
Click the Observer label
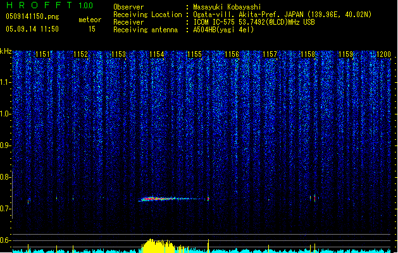pyautogui.click(x=128, y=7)
